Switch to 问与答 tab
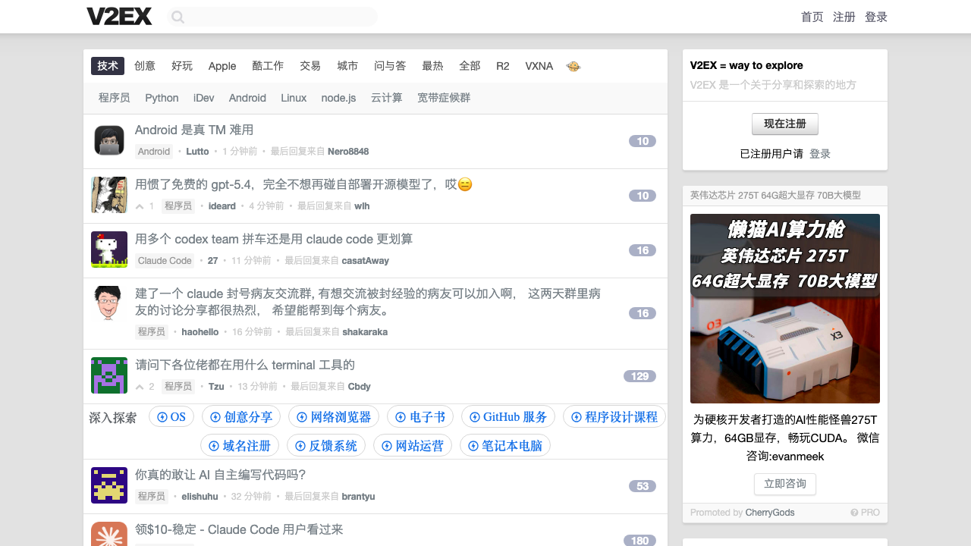Viewport: 971px width, 546px height. coord(390,66)
